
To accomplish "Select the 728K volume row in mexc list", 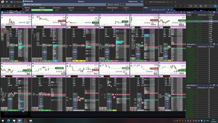I will point(202,27).
